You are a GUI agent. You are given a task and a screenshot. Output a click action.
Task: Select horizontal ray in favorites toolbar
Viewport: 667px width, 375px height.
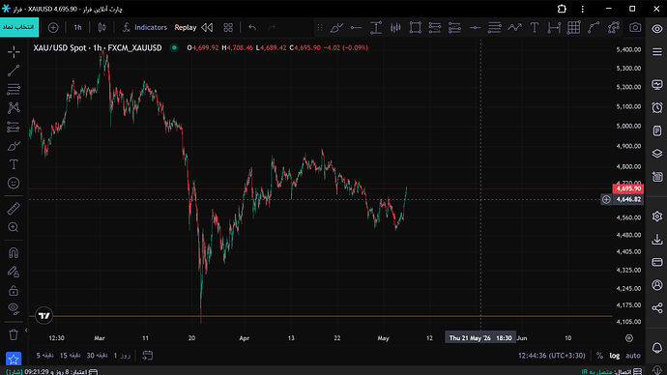coord(356,28)
